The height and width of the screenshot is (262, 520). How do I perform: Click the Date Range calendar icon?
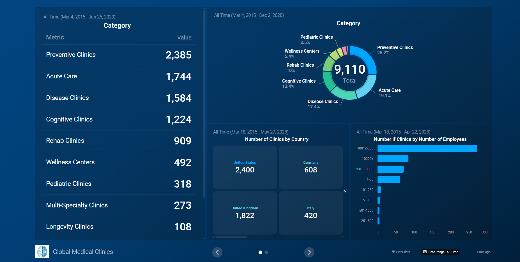(425, 252)
